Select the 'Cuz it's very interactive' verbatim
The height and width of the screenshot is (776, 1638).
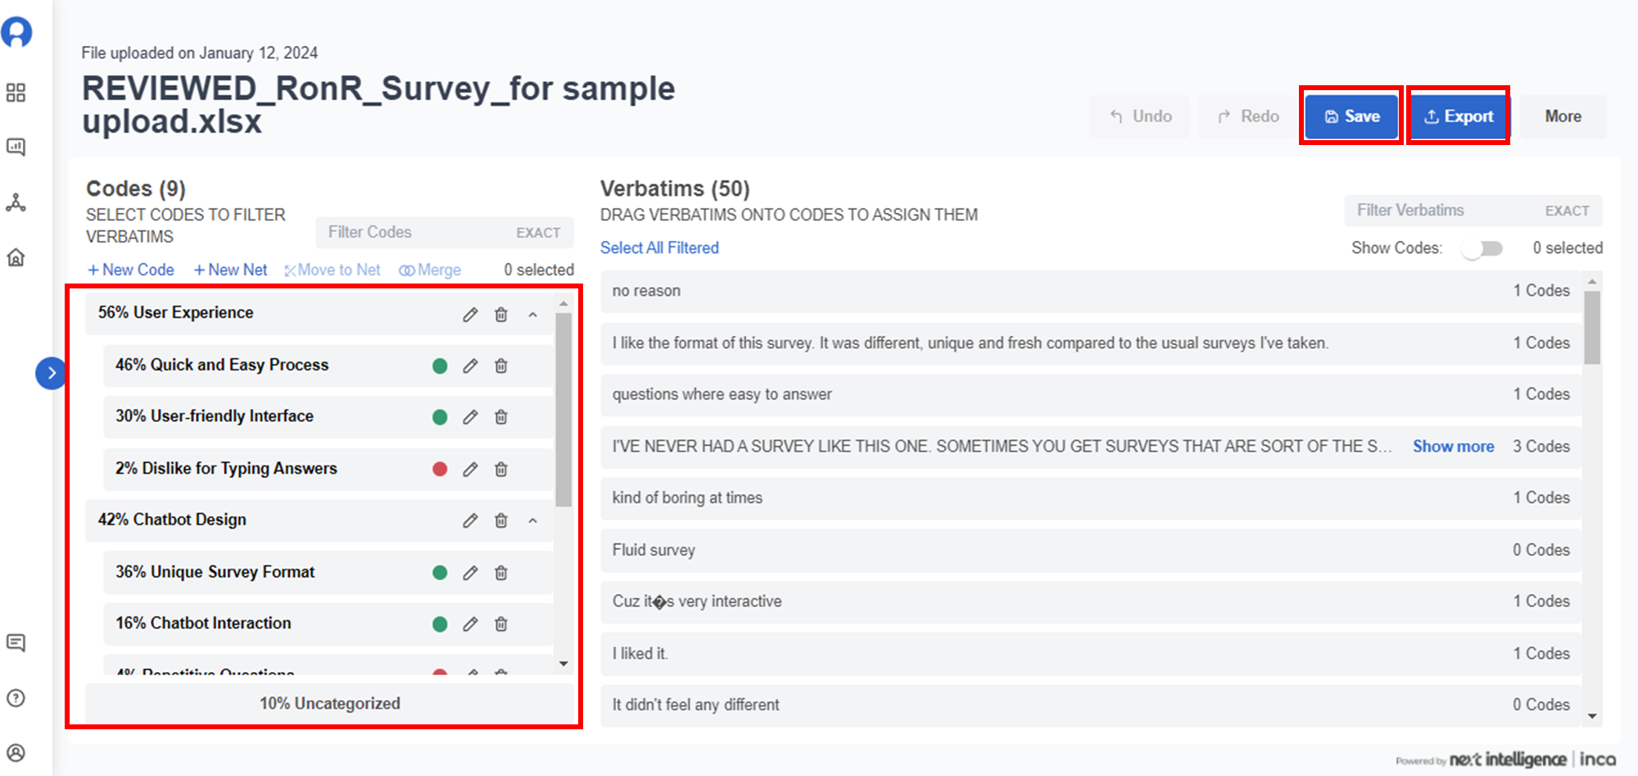pyautogui.click(x=1091, y=601)
